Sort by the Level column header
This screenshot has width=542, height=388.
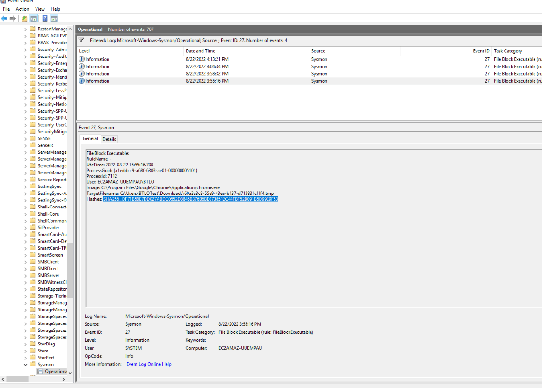click(130, 51)
